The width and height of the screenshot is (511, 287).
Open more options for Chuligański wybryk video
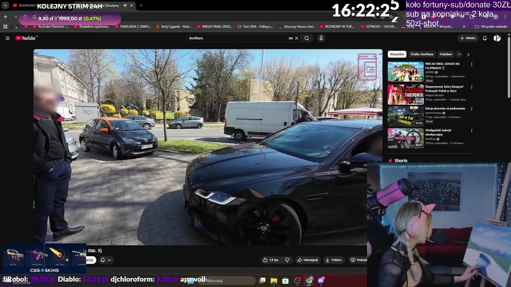coord(471,131)
